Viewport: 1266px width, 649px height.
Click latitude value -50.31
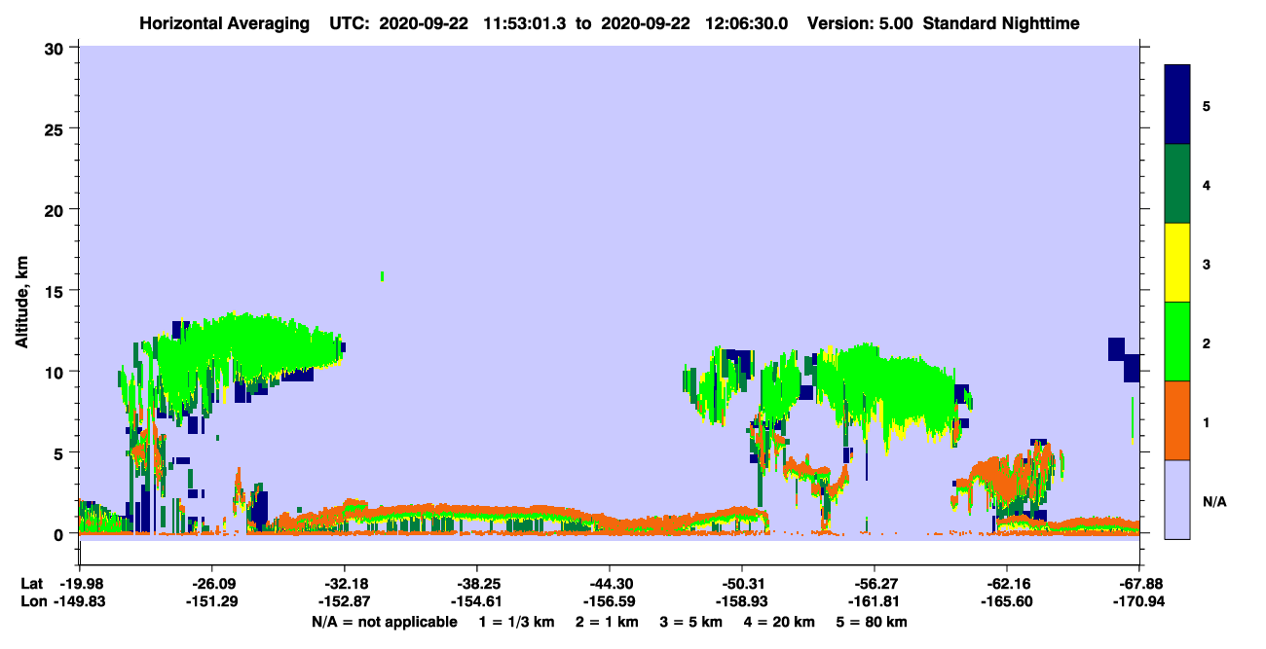(742, 584)
